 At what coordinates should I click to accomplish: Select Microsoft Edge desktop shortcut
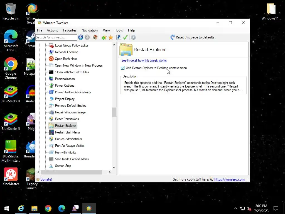tap(11, 41)
